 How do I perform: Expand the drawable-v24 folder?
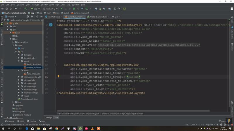coord(19,58)
